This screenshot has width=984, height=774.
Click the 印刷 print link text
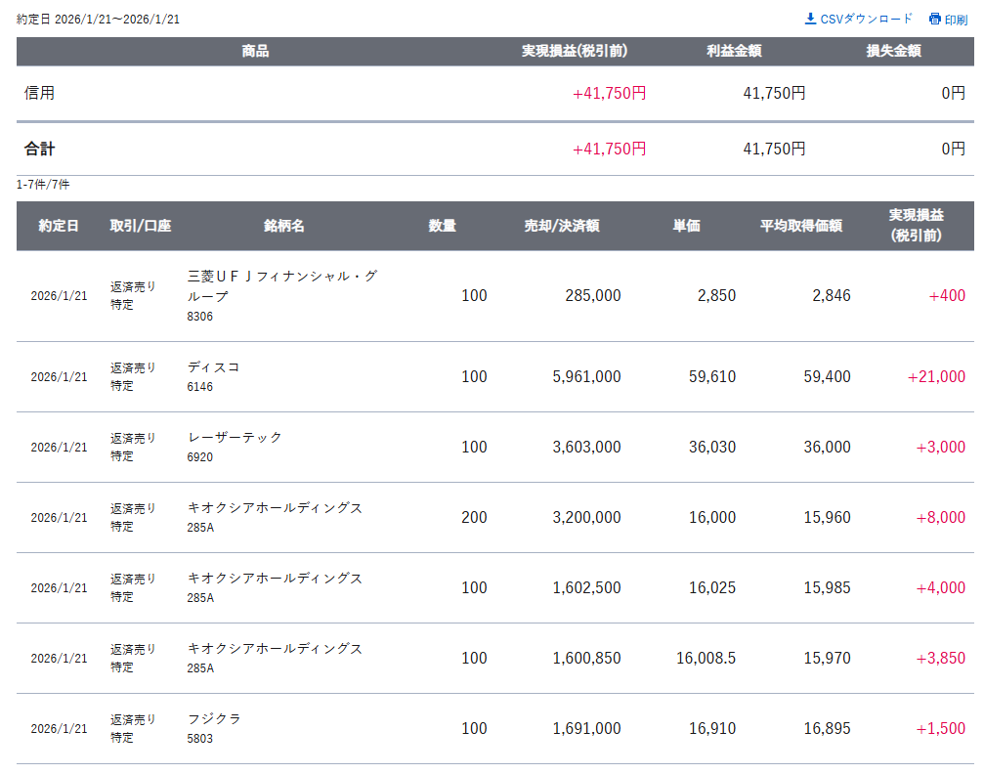point(956,20)
